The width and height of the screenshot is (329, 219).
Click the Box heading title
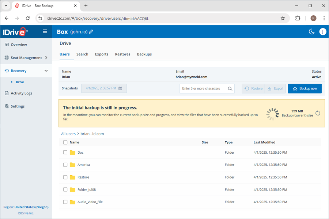coord(62,32)
